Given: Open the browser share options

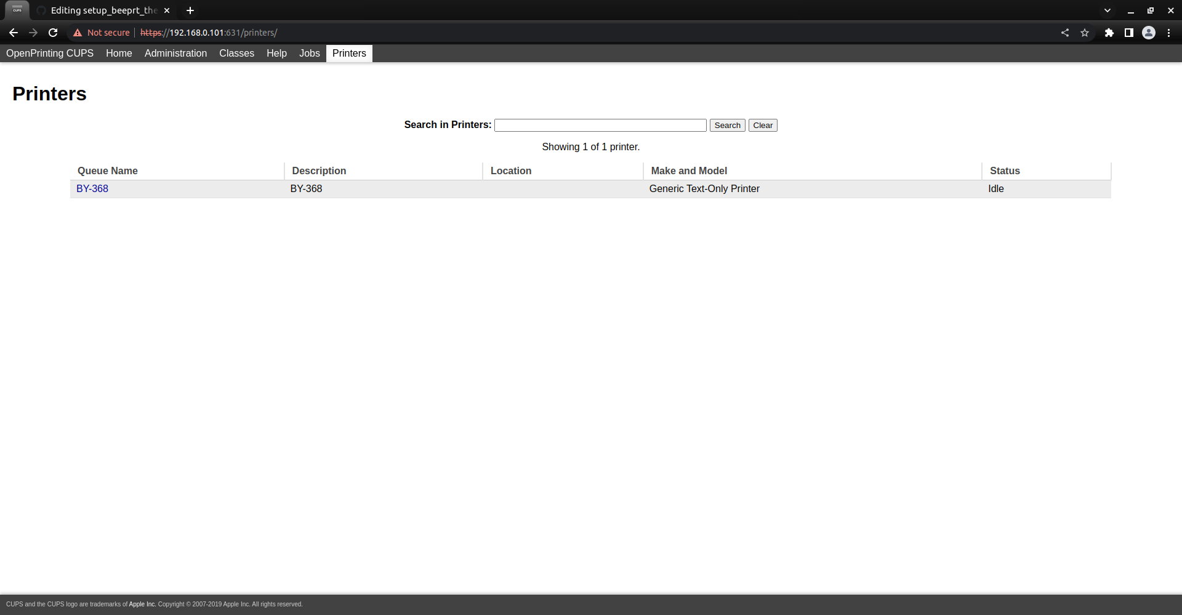Looking at the screenshot, I should [1065, 33].
